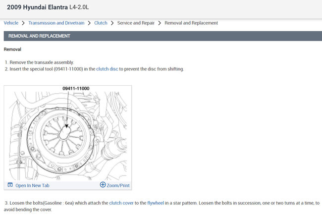Open Transmission and Drivetrain breadcrumb
322x220 pixels.
coord(56,23)
